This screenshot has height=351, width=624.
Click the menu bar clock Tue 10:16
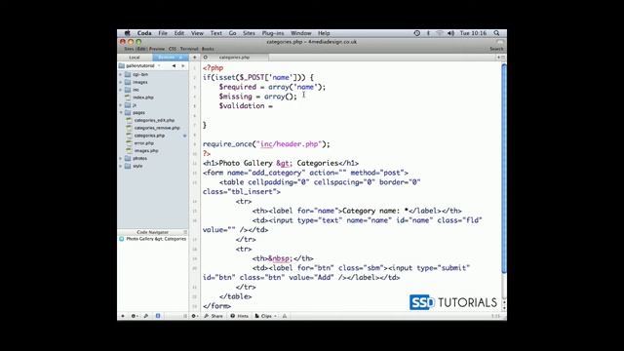point(473,33)
